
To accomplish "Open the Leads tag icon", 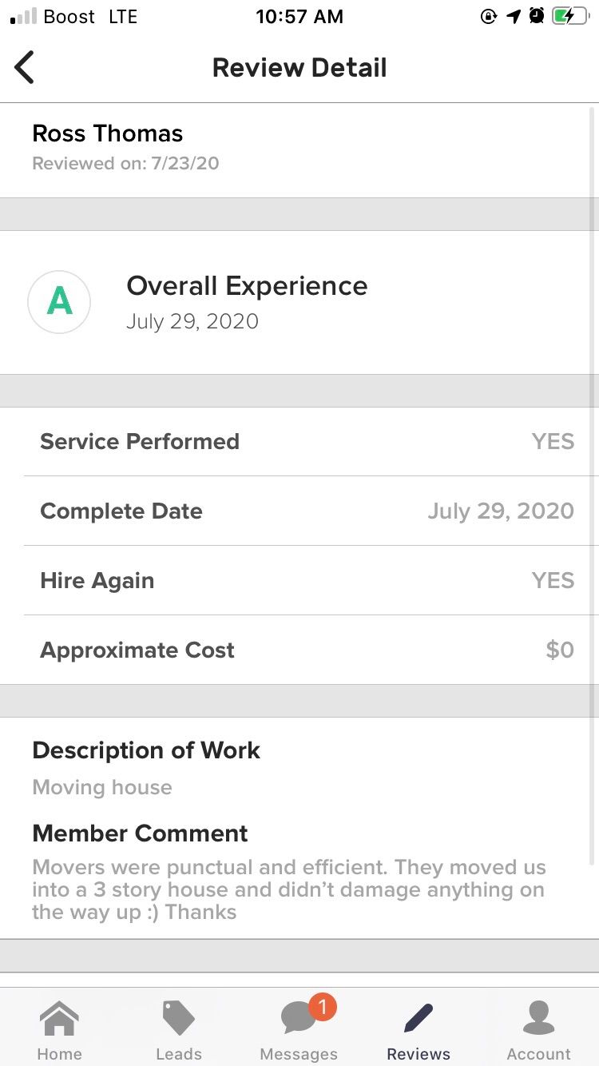I will (x=179, y=1018).
